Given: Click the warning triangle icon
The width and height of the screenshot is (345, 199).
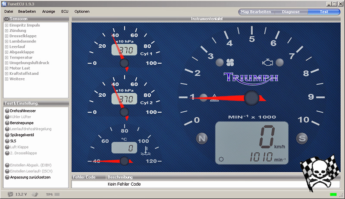Looking at the screenshot, I should tap(214, 98).
